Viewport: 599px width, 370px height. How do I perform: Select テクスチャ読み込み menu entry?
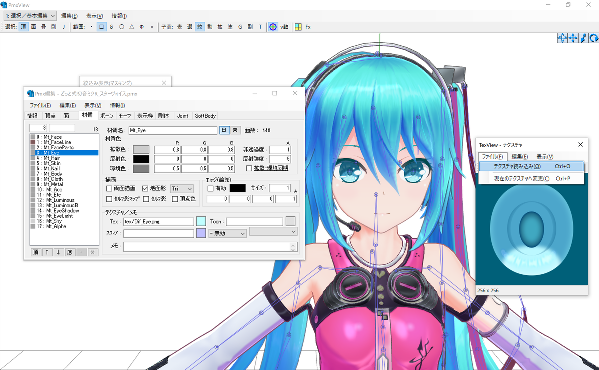[x=531, y=166]
